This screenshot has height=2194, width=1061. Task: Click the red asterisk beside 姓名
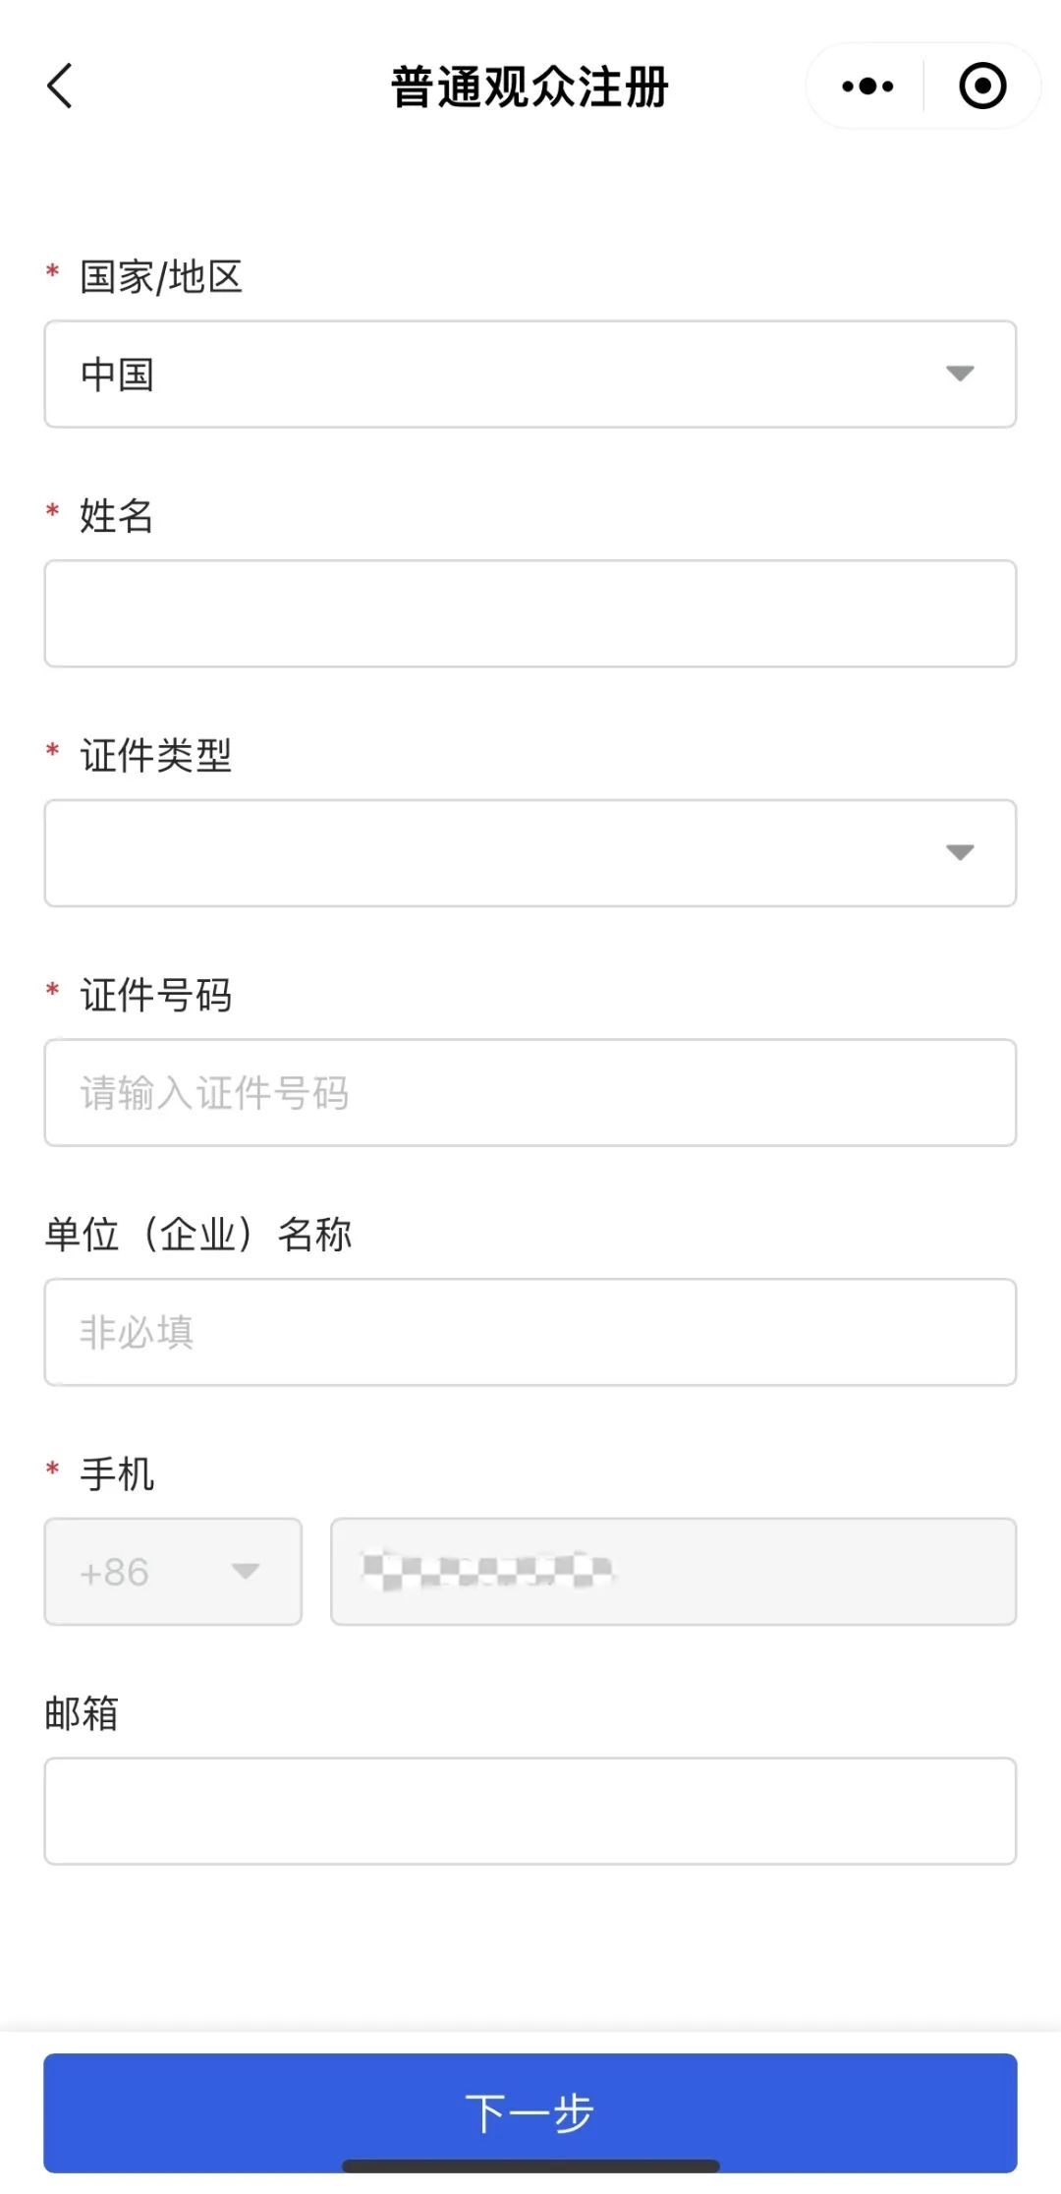point(49,513)
